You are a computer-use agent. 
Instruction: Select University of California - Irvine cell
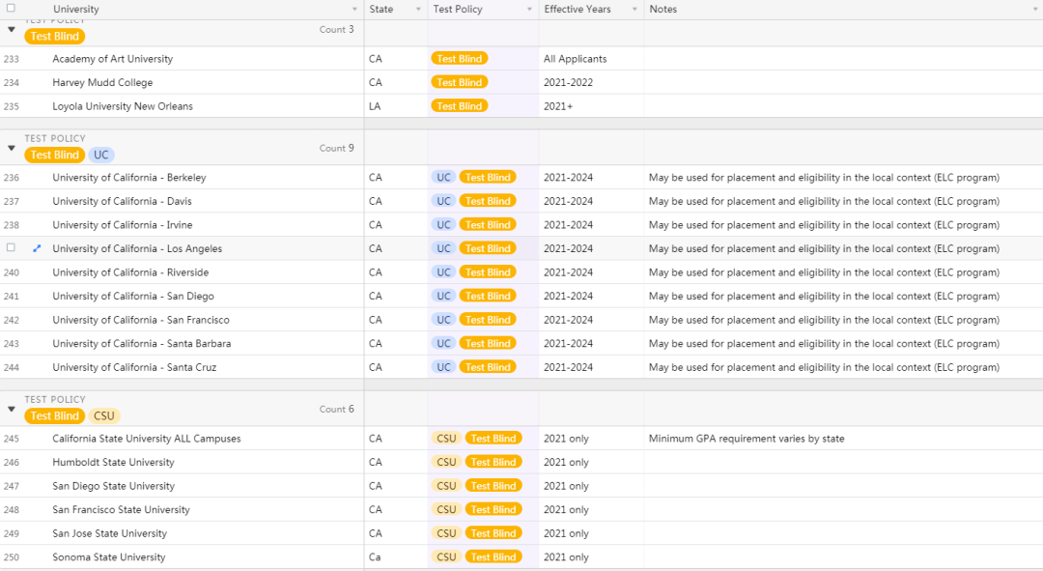[207, 225]
